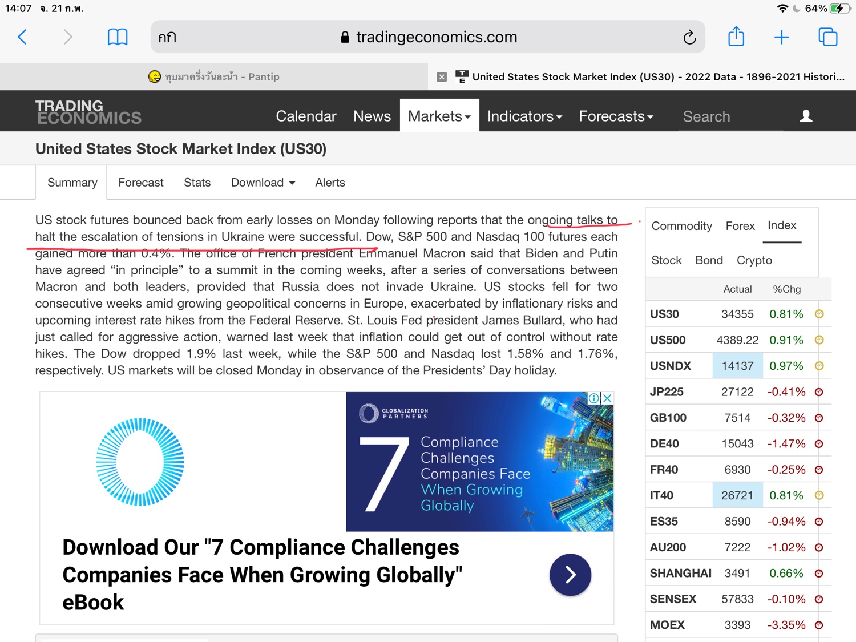856x642 pixels.
Task: Open the JP225 index link
Action: click(666, 392)
